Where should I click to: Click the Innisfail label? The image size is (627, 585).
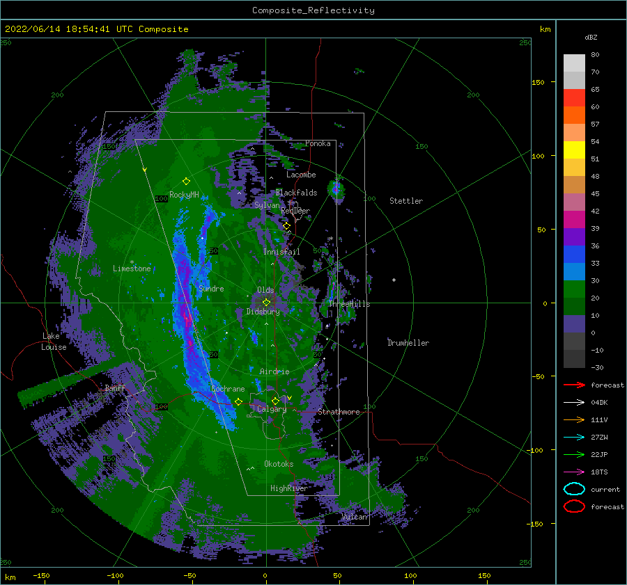281,252
